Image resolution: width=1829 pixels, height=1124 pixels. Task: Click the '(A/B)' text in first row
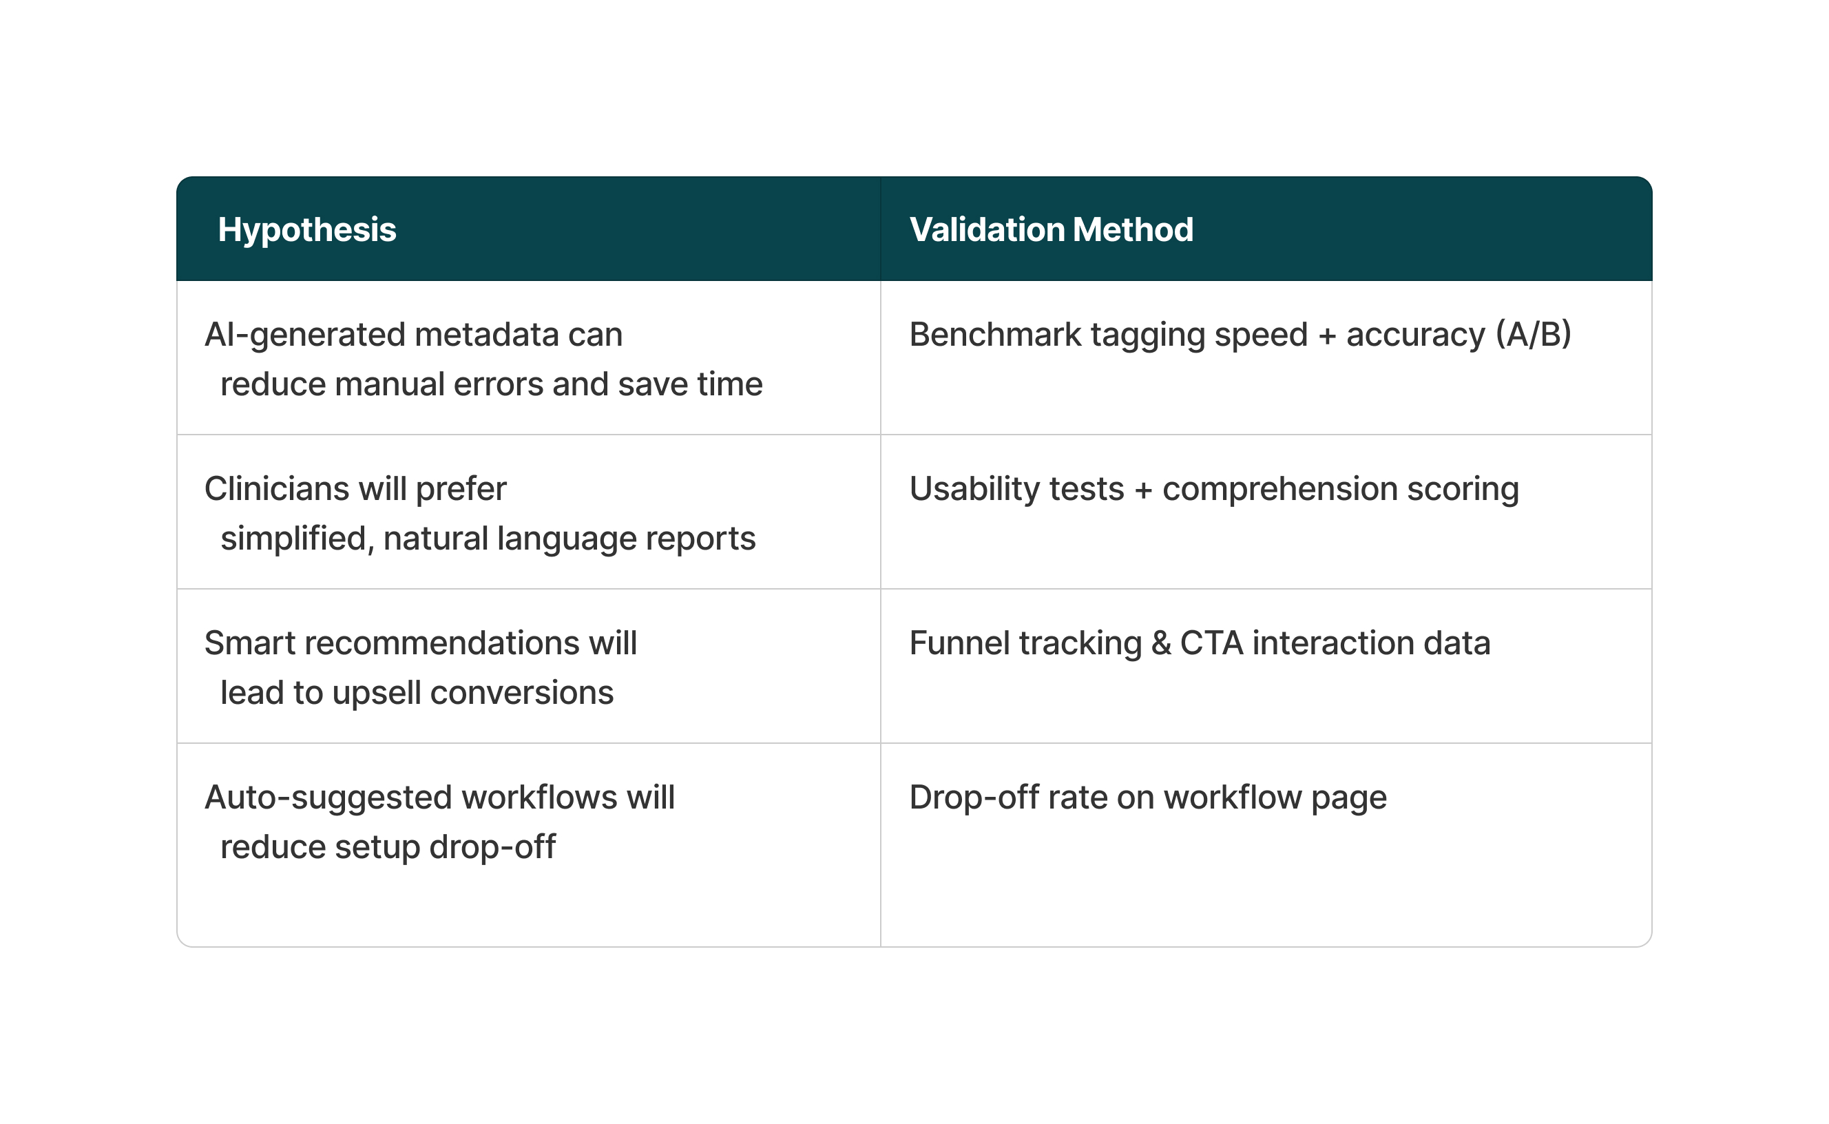pyautogui.click(x=1533, y=335)
